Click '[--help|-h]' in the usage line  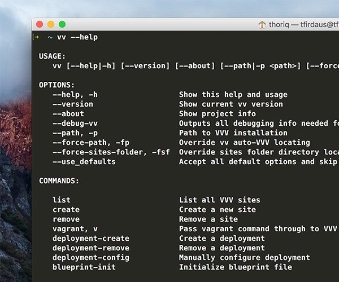[x=91, y=65]
